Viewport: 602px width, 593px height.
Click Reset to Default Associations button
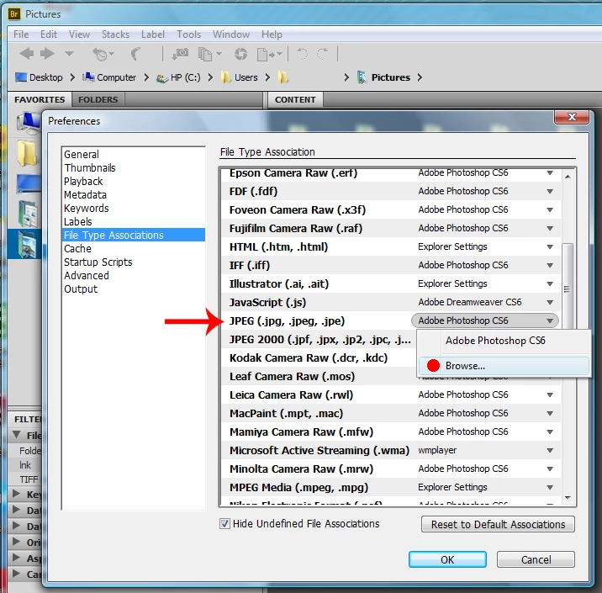498,524
